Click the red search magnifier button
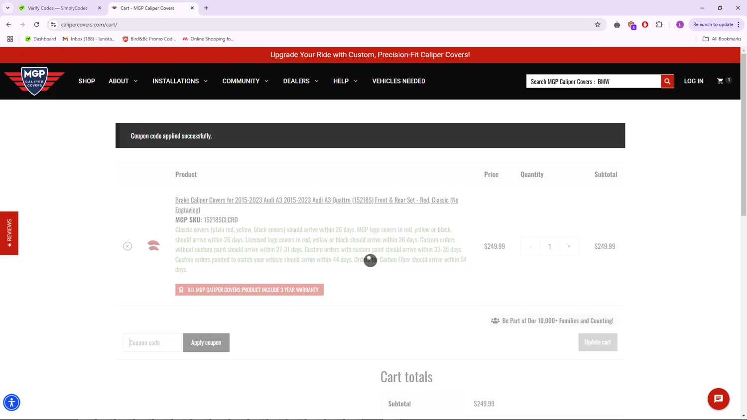The image size is (747, 420). pyautogui.click(x=667, y=81)
